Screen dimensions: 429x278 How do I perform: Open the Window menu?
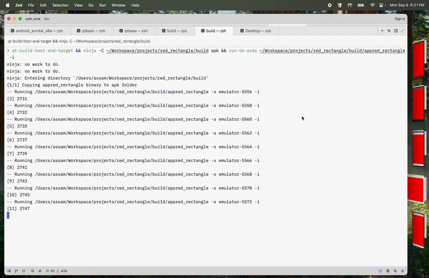coord(118,5)
